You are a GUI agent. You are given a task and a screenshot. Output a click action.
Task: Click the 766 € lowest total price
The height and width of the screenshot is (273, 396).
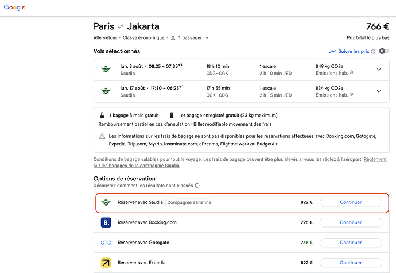pyautogui.click(x=378, y=26)
